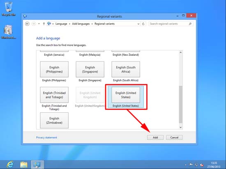
Task: Select the English (Philippines) tile
Action: [x=54, y=69]
